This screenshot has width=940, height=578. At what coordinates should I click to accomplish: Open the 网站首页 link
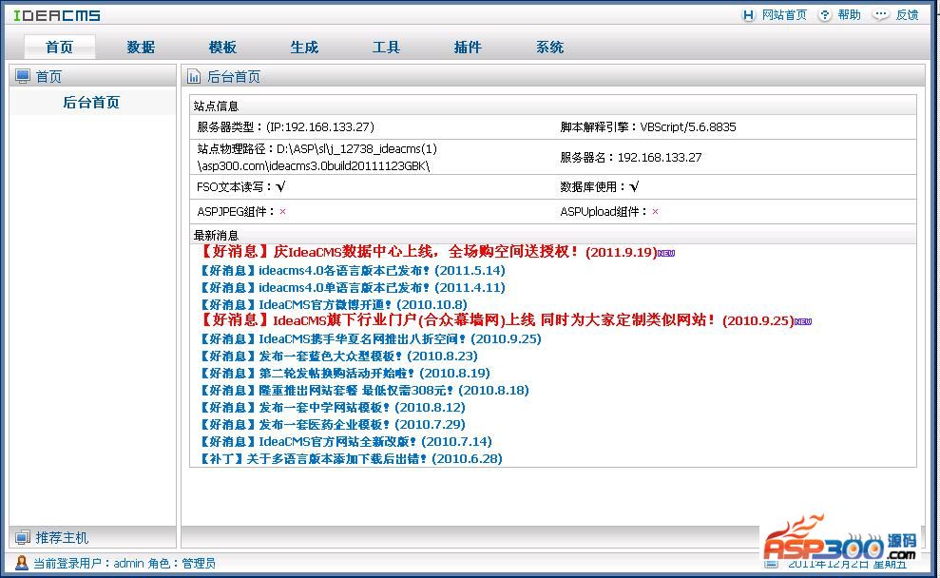[784, 15]
